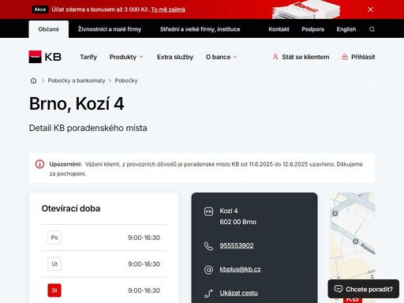
Task: Click Monday hours 9:00-16:30
Action: 144,238
